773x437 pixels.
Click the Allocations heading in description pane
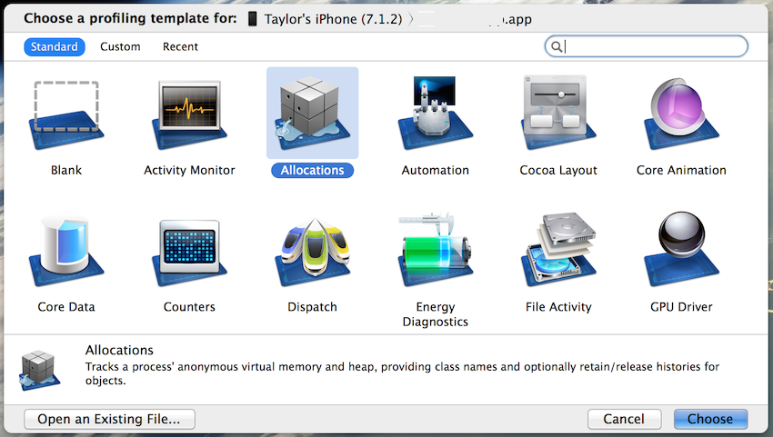tap(119, 351)
